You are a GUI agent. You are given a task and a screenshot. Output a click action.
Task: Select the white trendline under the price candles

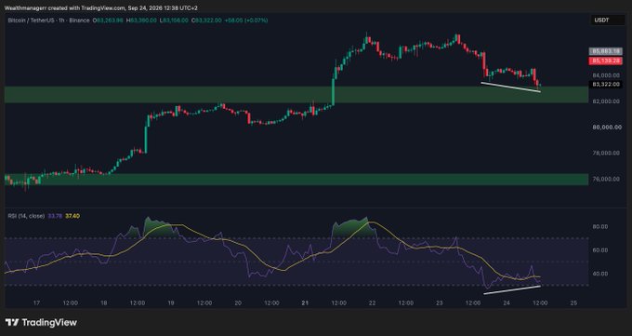[510, 87]
